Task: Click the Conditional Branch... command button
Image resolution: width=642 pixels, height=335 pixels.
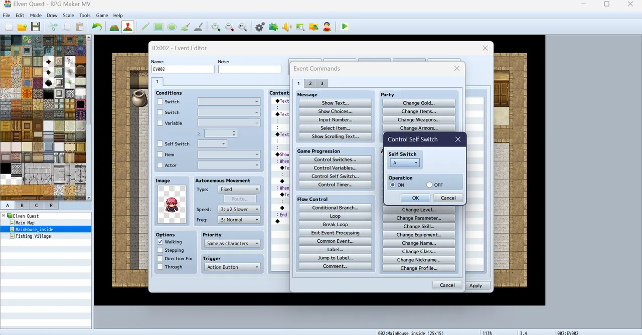Action: [335, 208]
